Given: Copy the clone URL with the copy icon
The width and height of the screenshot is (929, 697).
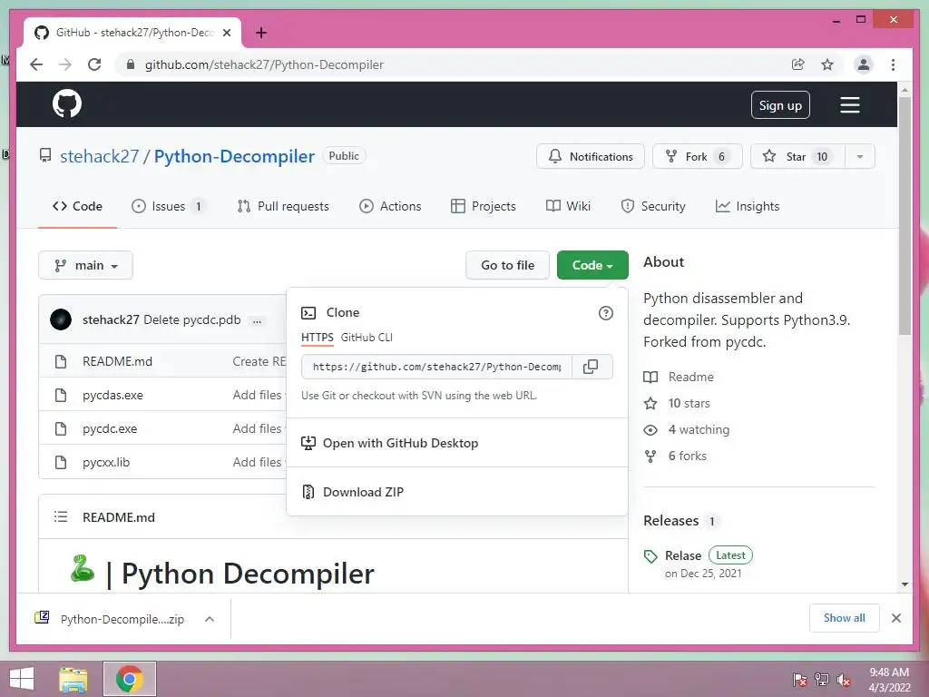Looking at the screenshot, I should click(591, 367).
